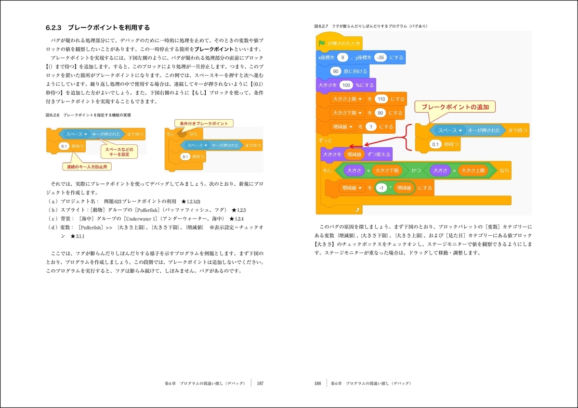Click reference ★3.1.1

point(78,237)
